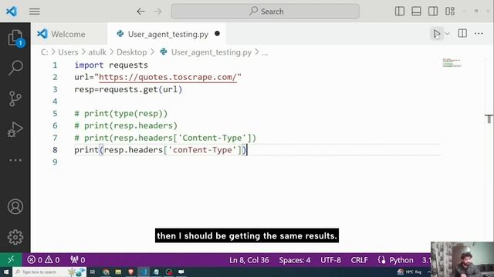This screenshot has height=277, width=494.
Task: Open the Accounts menu
Action: pos(15,207)
